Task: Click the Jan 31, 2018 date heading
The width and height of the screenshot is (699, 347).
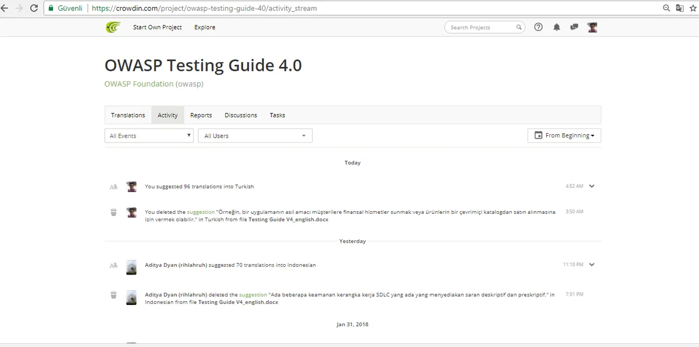Action: [353, 324]
